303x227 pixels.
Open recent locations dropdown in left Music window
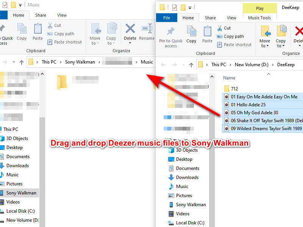coord(14,62)
